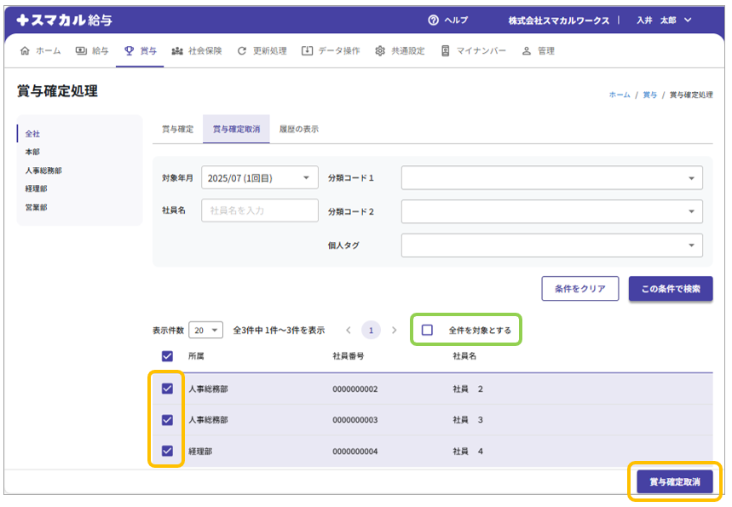The width and height of the screenshot is (732, 507).
Task: Click the マイナンバー building icon
Action: [x=445, y=51]
